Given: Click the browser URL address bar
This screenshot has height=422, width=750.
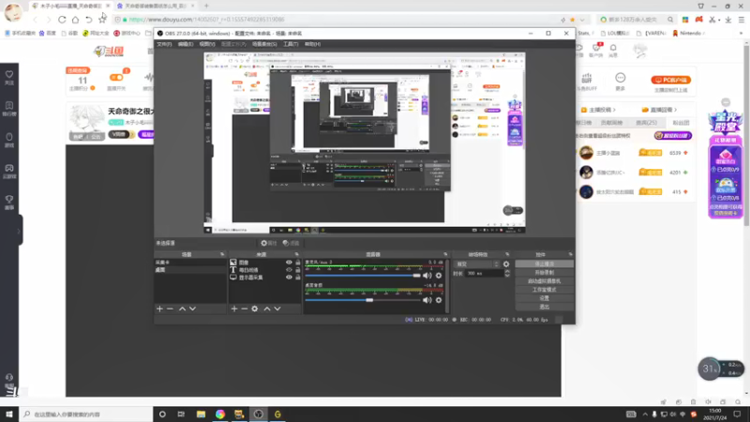Looking at the screenshot, I should click(x=335, y=20).
